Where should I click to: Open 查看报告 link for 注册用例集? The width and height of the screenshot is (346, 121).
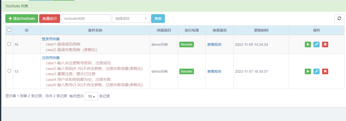214,71
